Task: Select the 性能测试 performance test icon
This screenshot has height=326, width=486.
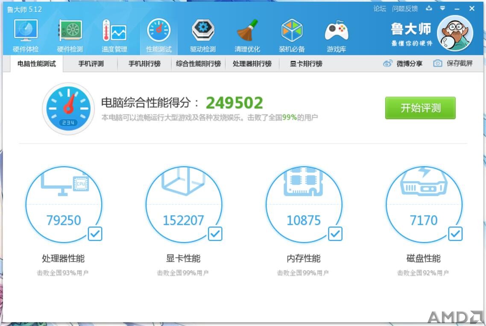Action: [x=159, y=30]
